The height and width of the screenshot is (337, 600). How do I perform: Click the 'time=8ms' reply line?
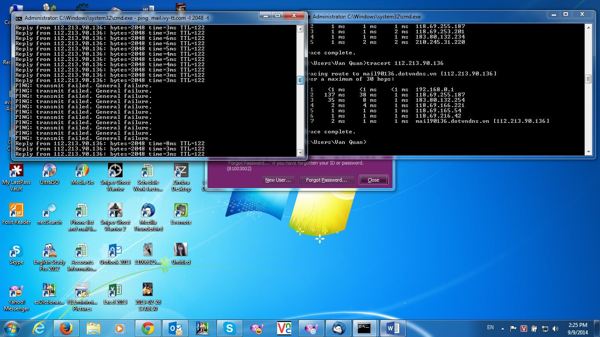tap(110, 143)
